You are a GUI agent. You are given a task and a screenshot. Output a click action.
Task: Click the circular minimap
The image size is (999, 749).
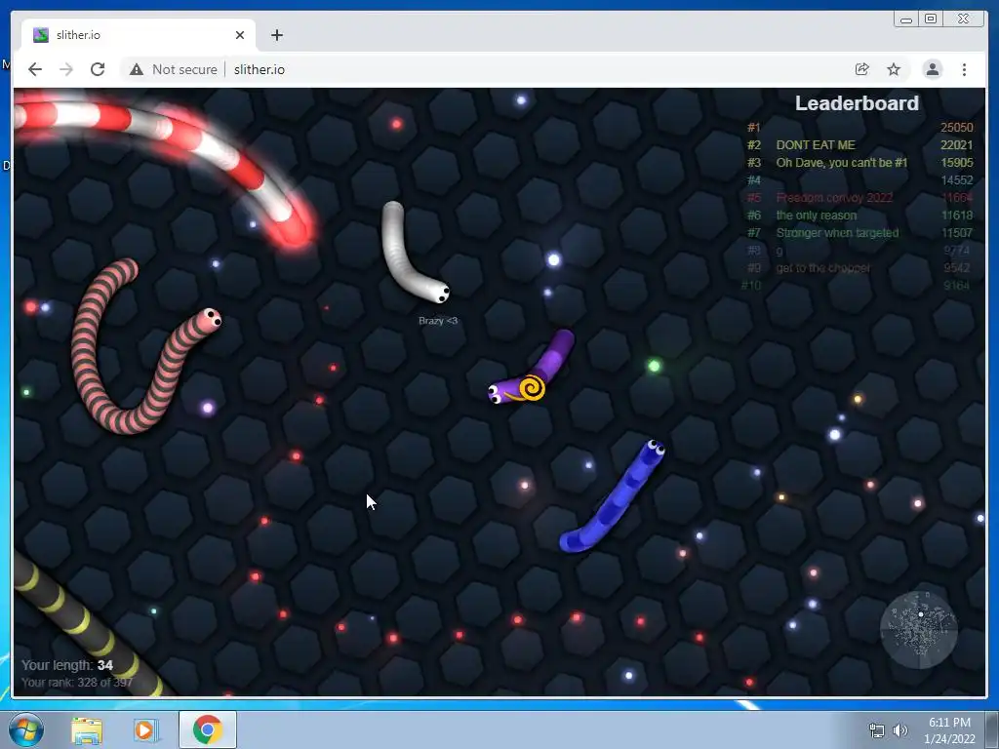coord(919,630)
